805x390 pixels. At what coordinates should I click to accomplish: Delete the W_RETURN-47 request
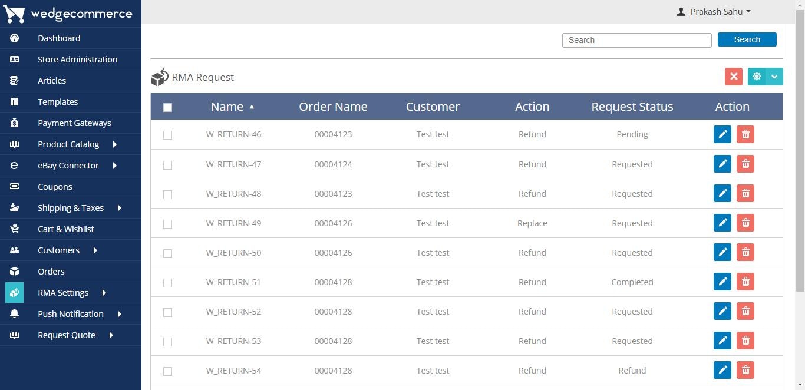pyautogui.click(x=745, y=164)
